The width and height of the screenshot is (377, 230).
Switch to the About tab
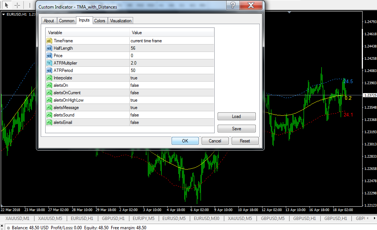coord(49,21)
